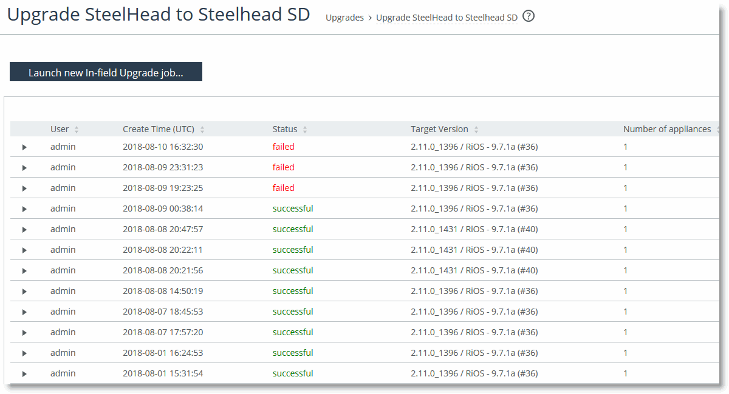This screenshot has width=729, height=394.
Task: Click admin user in 2018-08-09 23:31:23 row
Action: (63, 167)
